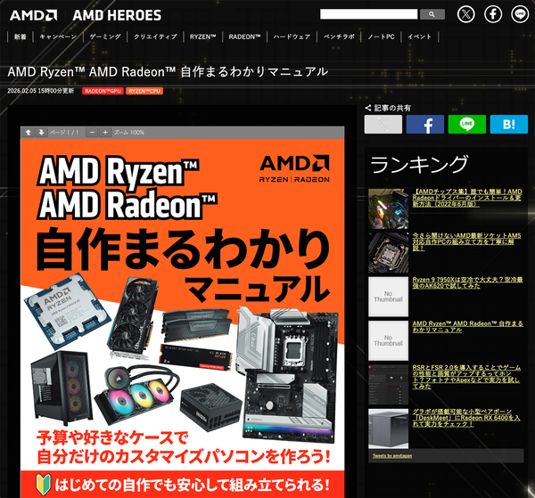Select the RYZEN™CPU tag
The image size is (535, 498).
click(144, 91)
